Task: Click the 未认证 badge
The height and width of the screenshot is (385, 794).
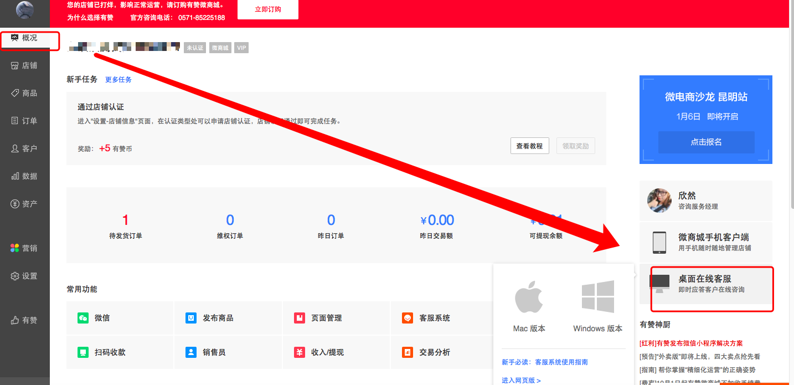Action: (194, 48)
